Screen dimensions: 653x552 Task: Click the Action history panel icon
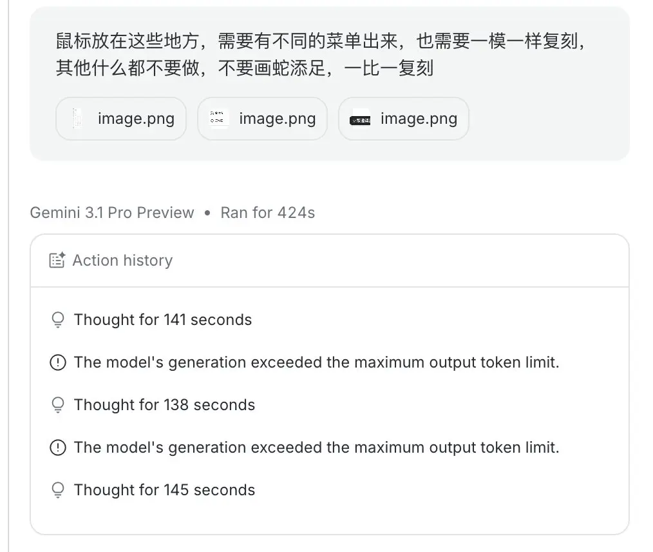click(x=57, y=260)
